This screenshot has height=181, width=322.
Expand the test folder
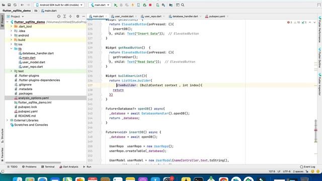tap(11, 71)
